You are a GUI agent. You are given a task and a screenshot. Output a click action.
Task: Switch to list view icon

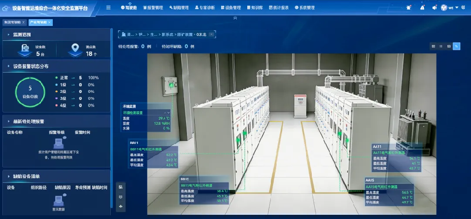(441, 46)
